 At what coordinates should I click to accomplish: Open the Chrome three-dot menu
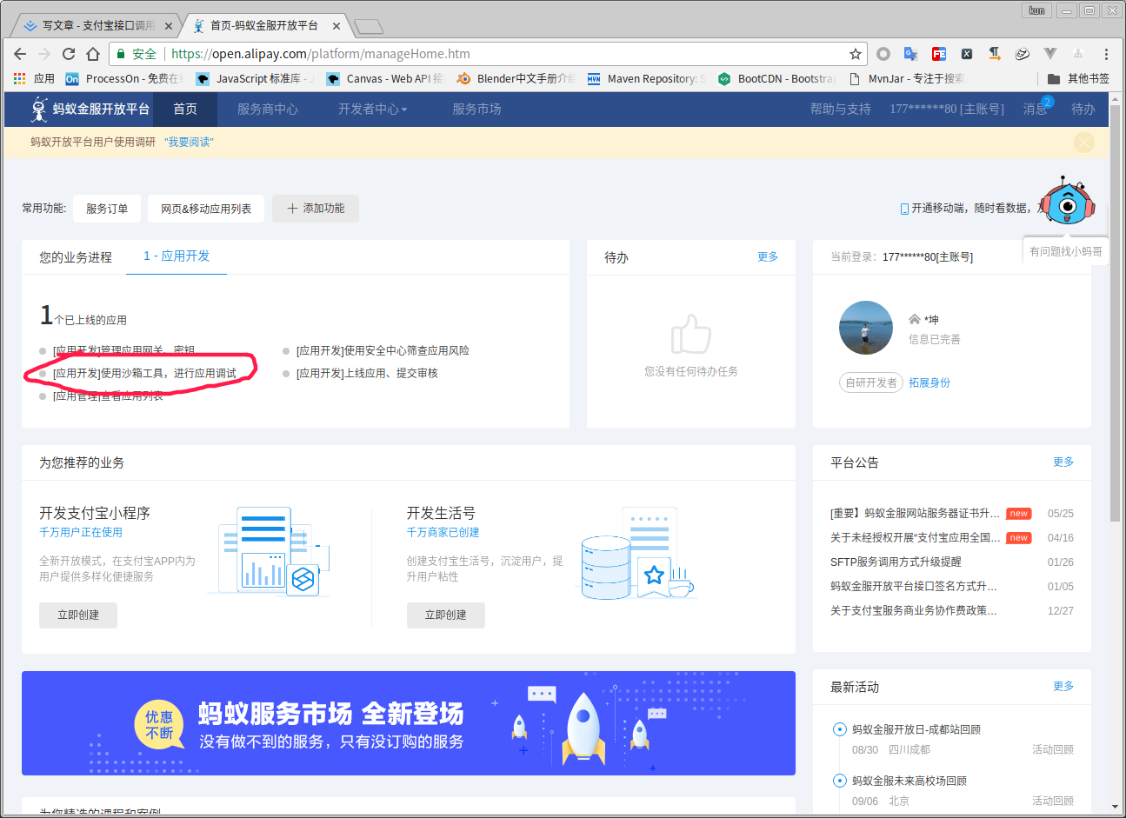tap(1106, 54)
